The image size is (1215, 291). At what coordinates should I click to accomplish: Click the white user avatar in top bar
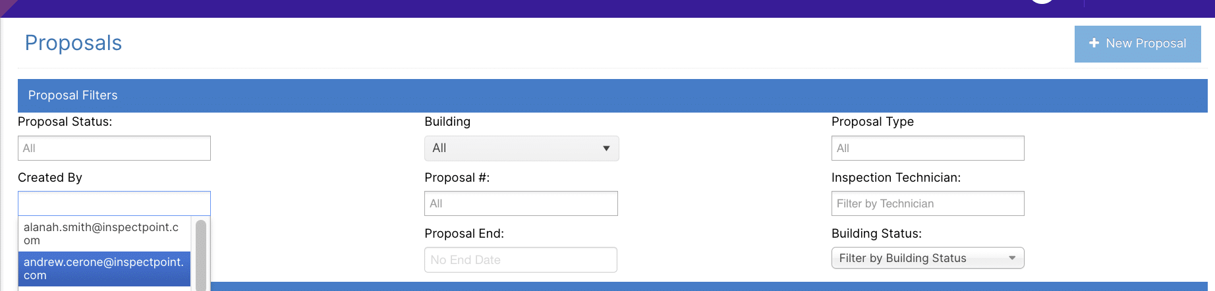(1042, 2)
